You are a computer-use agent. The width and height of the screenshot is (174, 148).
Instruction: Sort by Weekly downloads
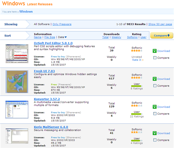point(116,37)
